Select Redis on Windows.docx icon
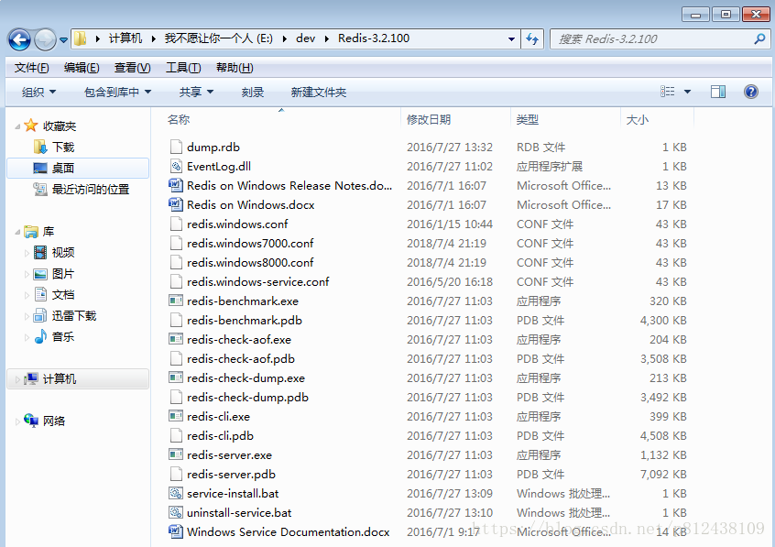Viewport: 775px width, 547px height. [x=176, y=204]
